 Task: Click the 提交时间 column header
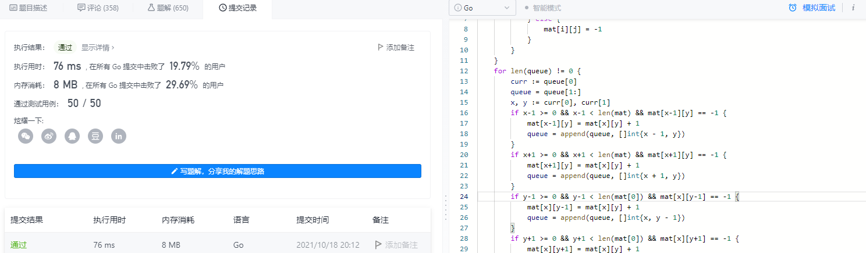(313, 220)
